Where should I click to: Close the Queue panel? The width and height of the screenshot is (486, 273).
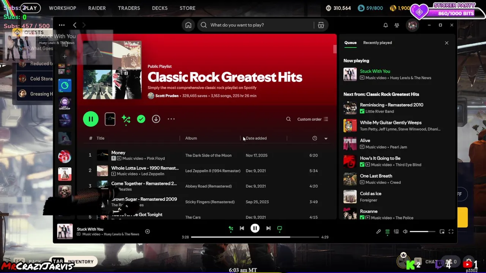tap(447, 43)
